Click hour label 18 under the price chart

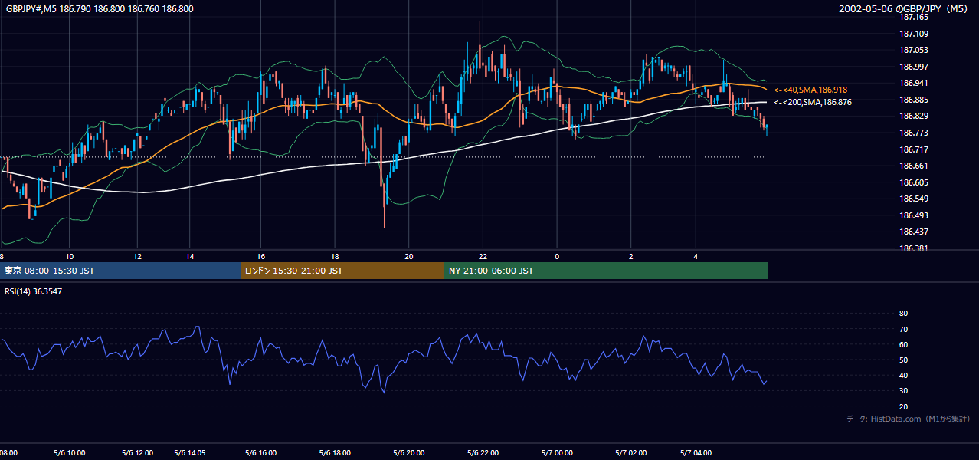(335, 256)
